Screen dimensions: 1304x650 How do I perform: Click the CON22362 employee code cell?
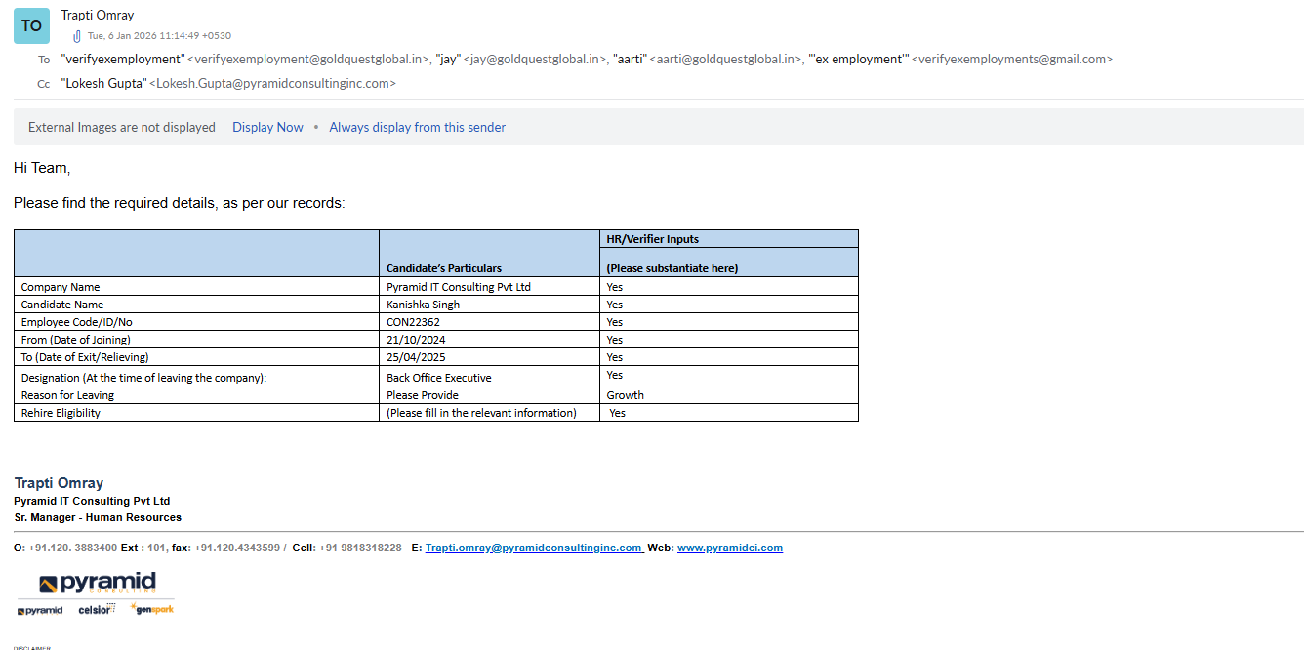[x=413, y=322]
